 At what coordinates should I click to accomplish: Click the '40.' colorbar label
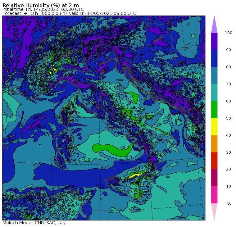[229, 135]
